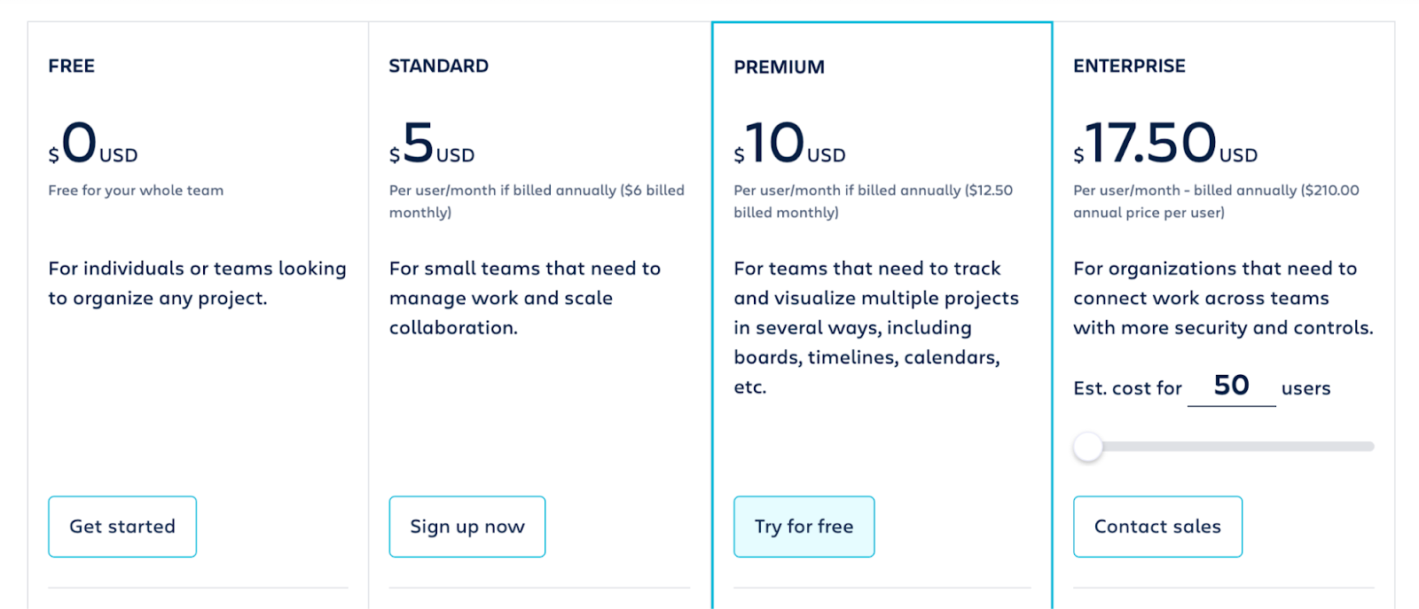Viewport: 1419px width, 609px height.
Task: Click the "Free for your whole team" text
Action: (x=136, y=191)
